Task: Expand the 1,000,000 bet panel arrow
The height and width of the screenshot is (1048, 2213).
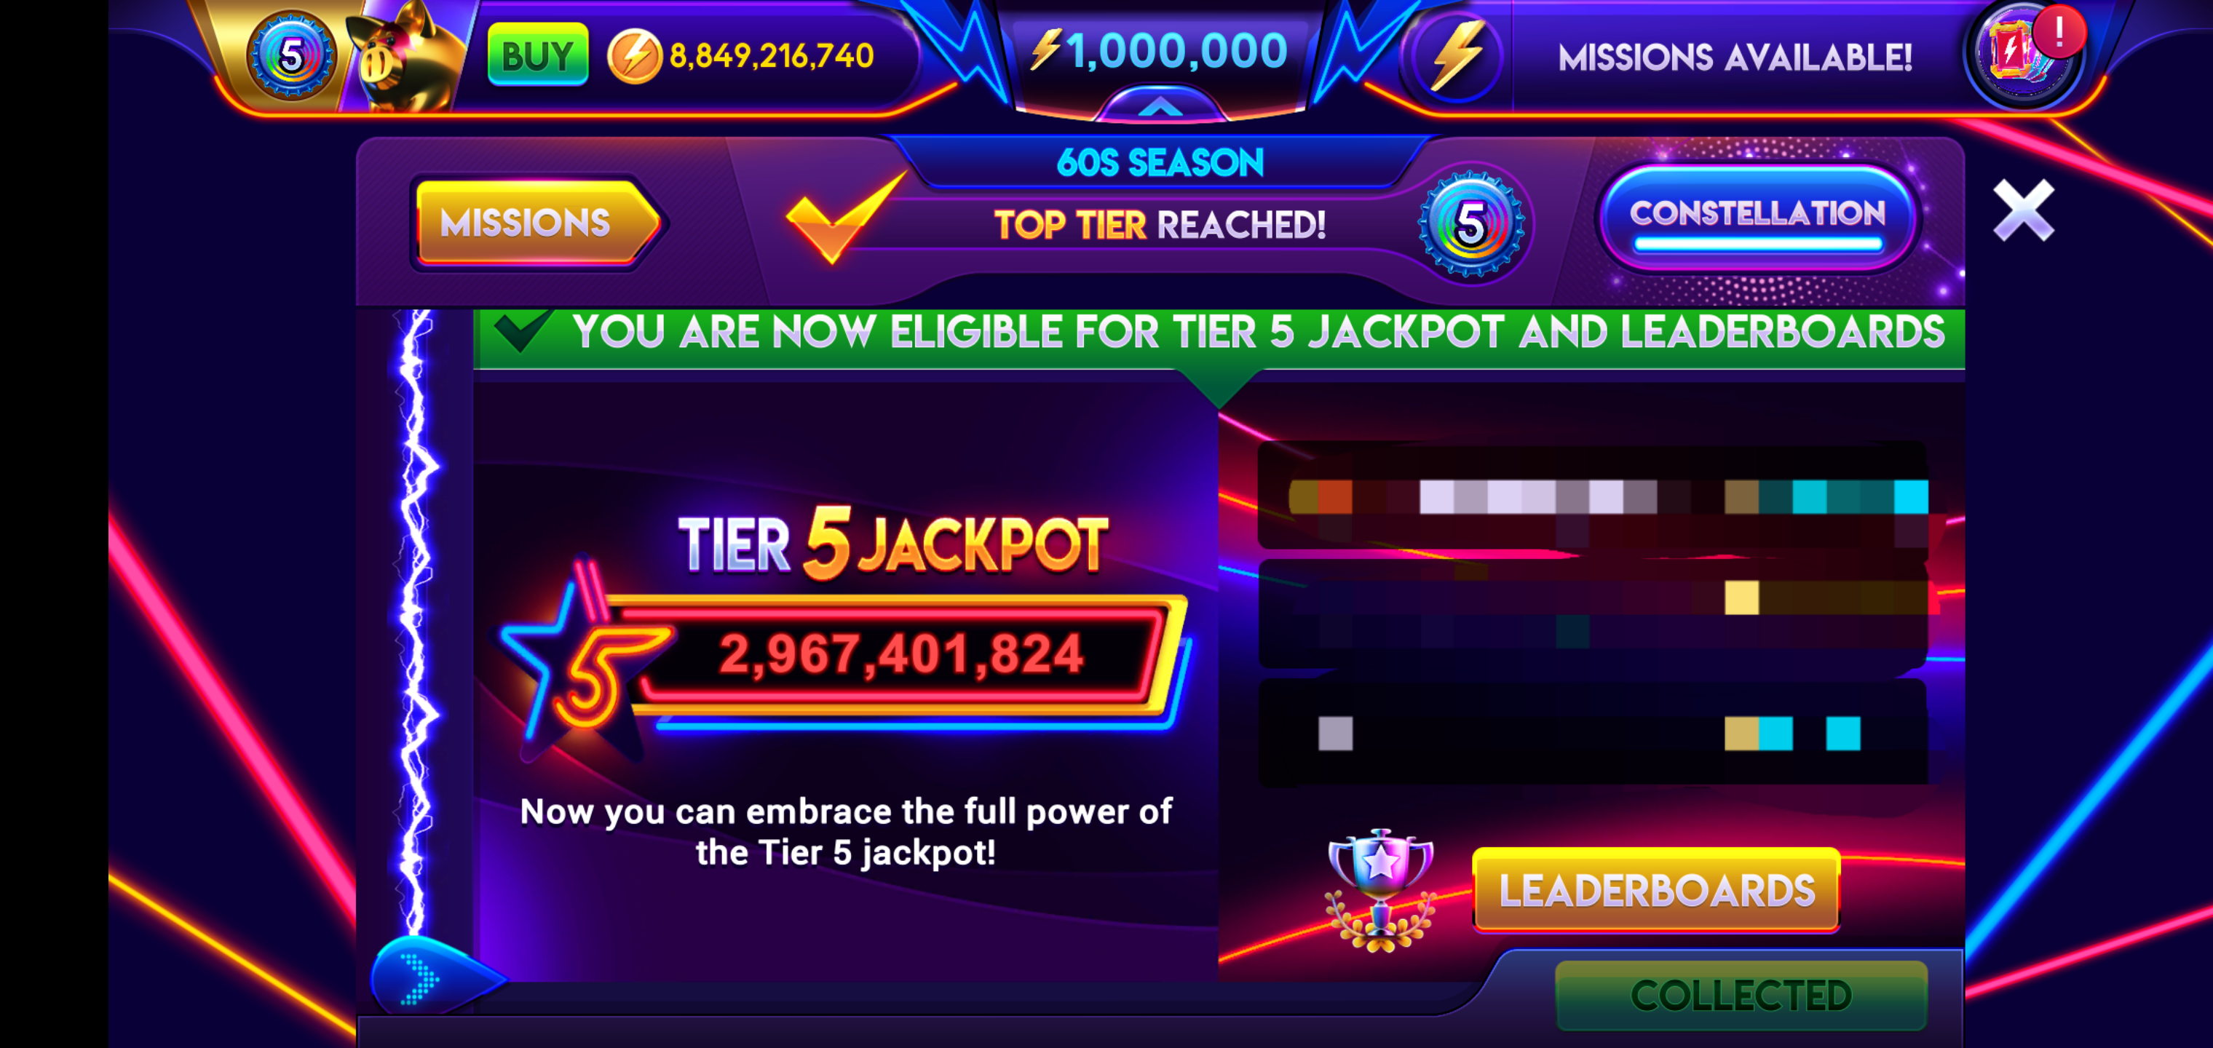Action: point(1162,106)
